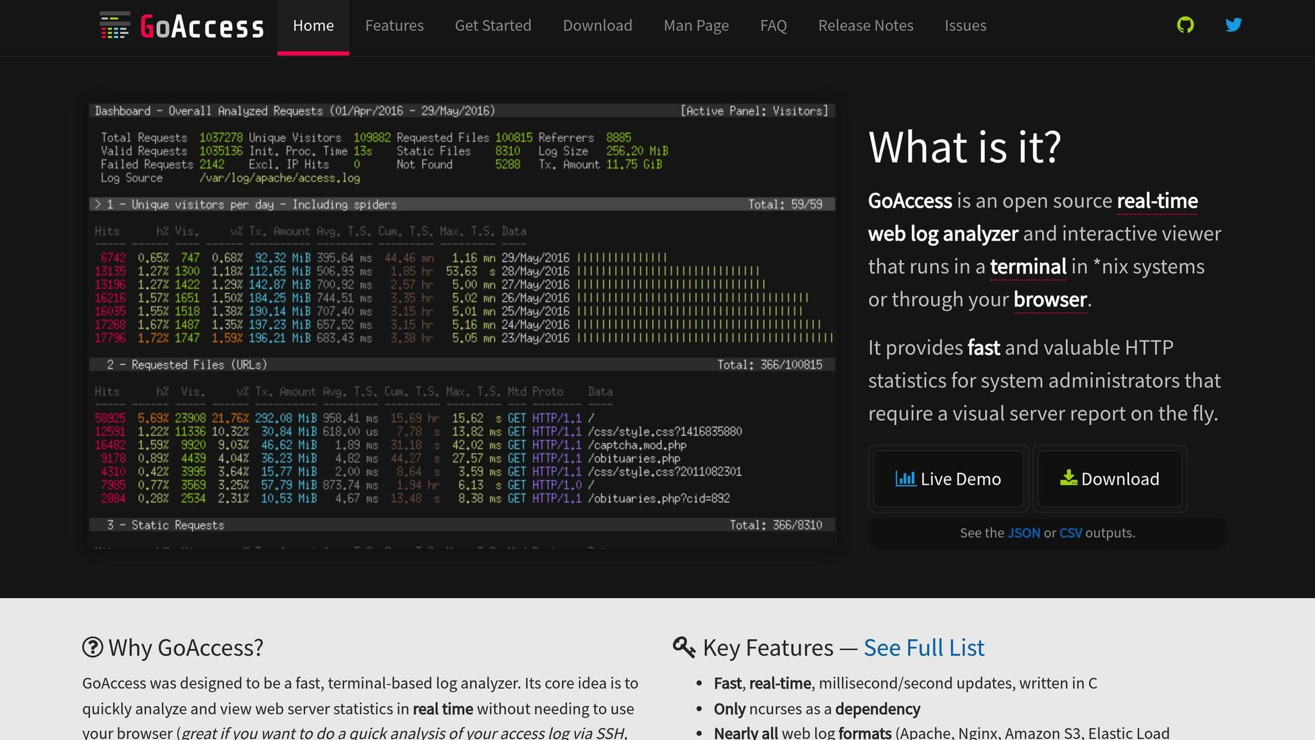Screen dimensions: 1315x740
Task: Click the bar chart icon on Live Demo
Action: click(x=905, y=479)
